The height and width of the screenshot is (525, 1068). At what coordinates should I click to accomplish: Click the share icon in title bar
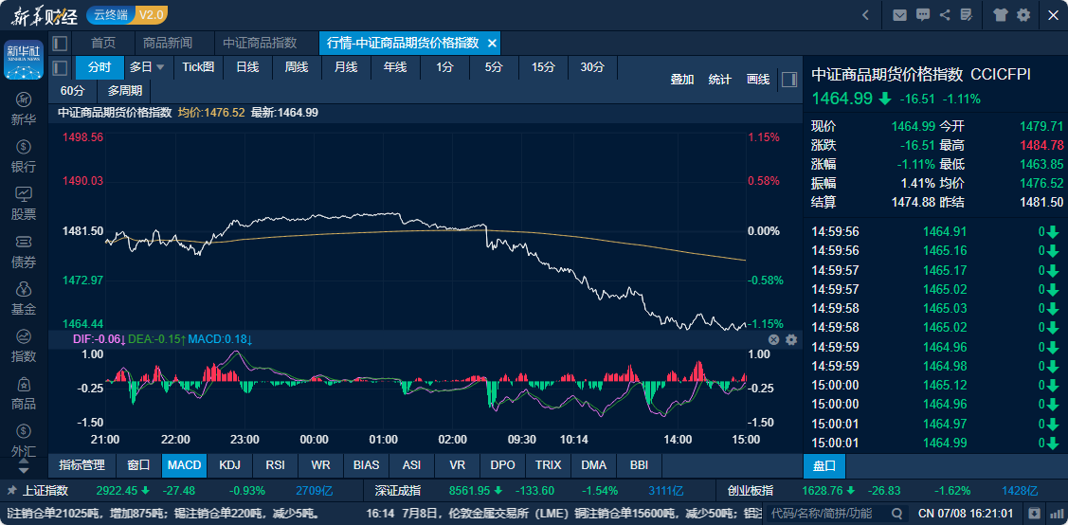[x=945, y=15]
